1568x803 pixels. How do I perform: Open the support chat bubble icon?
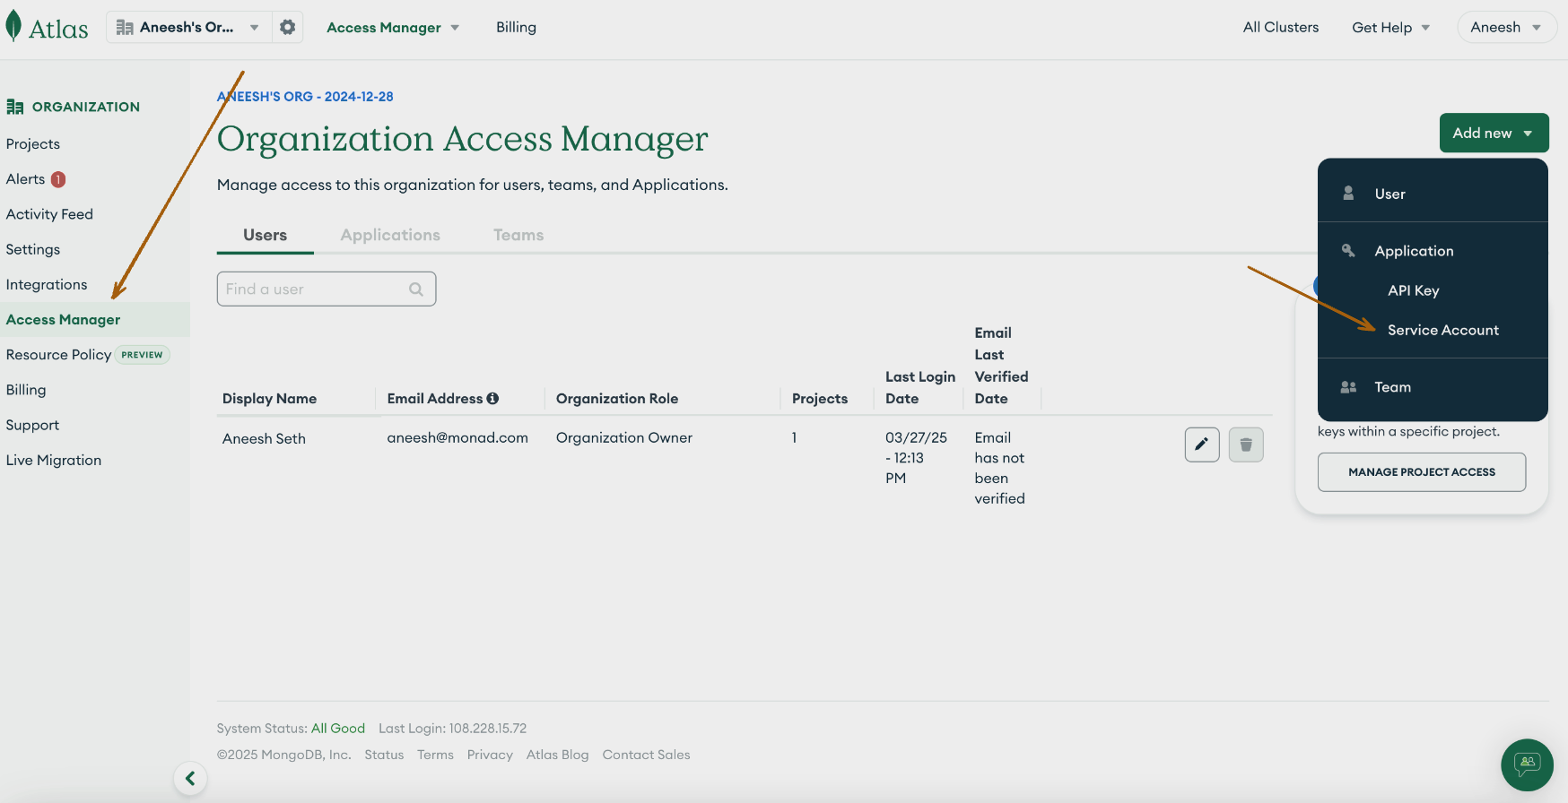pos(1526,764)
